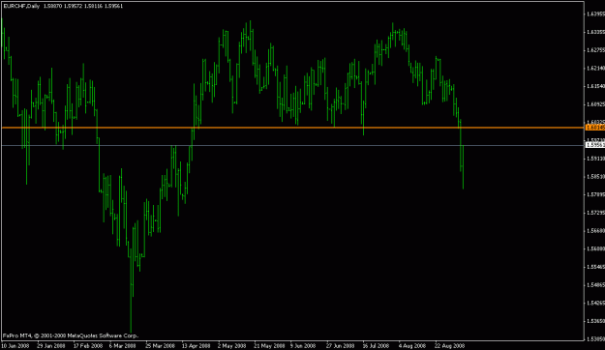Click the 1.62140 price axis label
This screenshot has width=605, height=350.
pos(595,69)
